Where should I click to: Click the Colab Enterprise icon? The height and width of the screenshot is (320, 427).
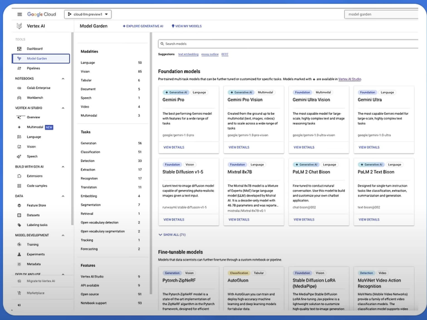19,88
